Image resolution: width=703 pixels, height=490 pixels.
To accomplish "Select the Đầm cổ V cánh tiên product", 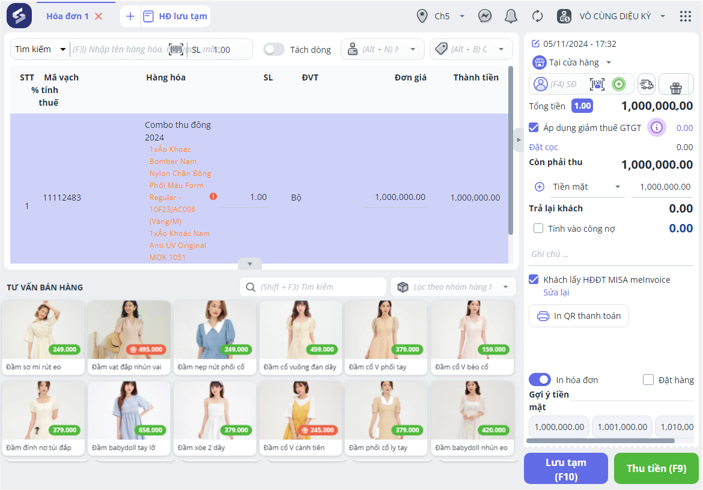I will (301, 418).
